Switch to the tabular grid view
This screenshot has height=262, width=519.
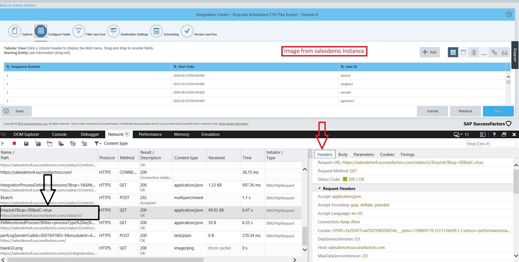coord(453,52)
